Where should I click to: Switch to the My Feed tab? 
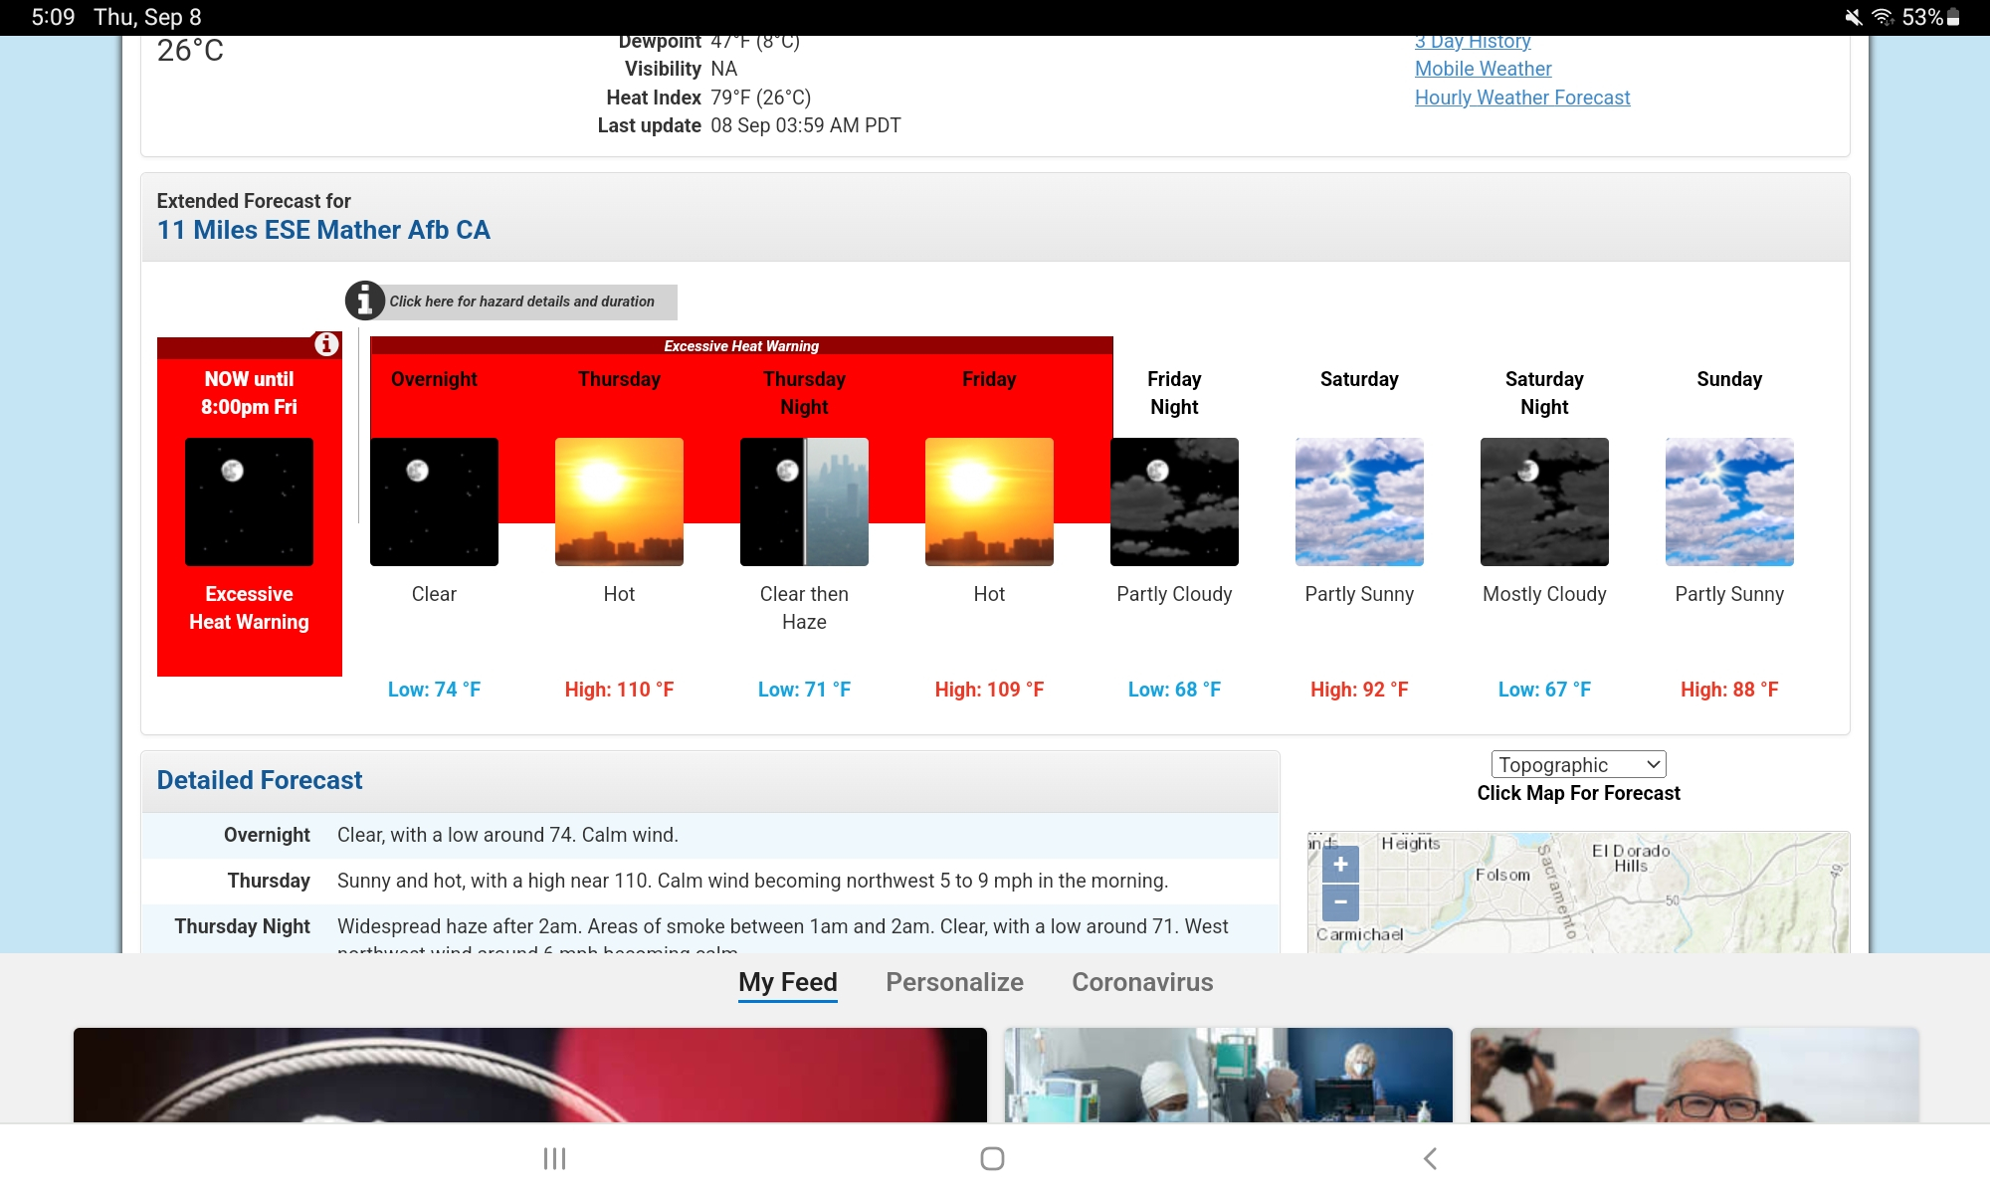click(x=788, y=982)
